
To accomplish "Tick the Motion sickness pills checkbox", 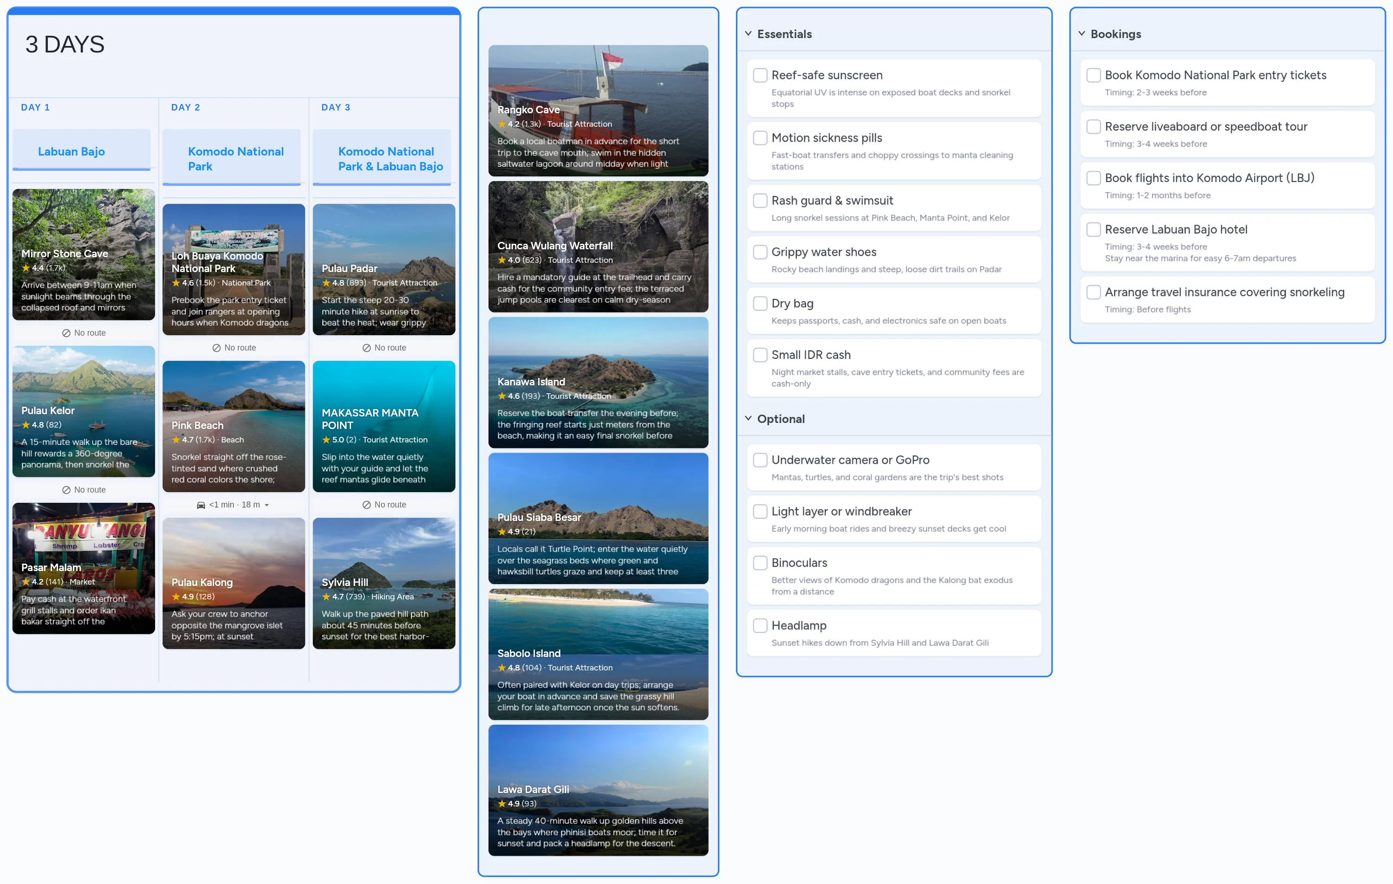I will click(760, 138).
